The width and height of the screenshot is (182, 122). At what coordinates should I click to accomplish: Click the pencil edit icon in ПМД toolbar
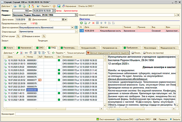17,53
